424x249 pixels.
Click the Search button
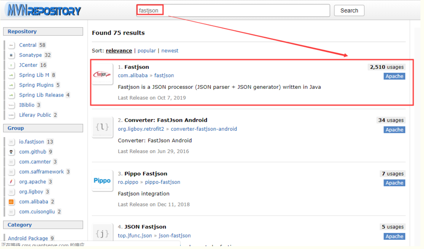tap(349, 11)
